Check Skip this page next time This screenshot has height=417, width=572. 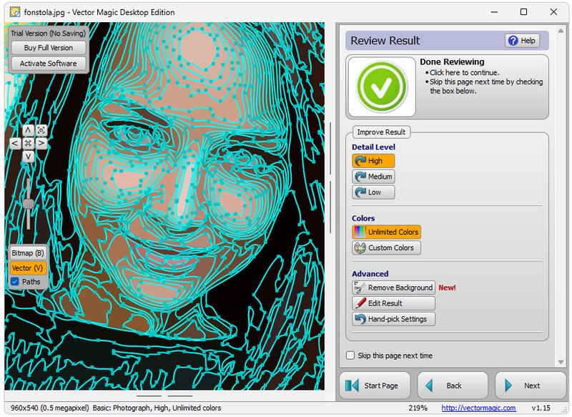(x=350, y=355)
